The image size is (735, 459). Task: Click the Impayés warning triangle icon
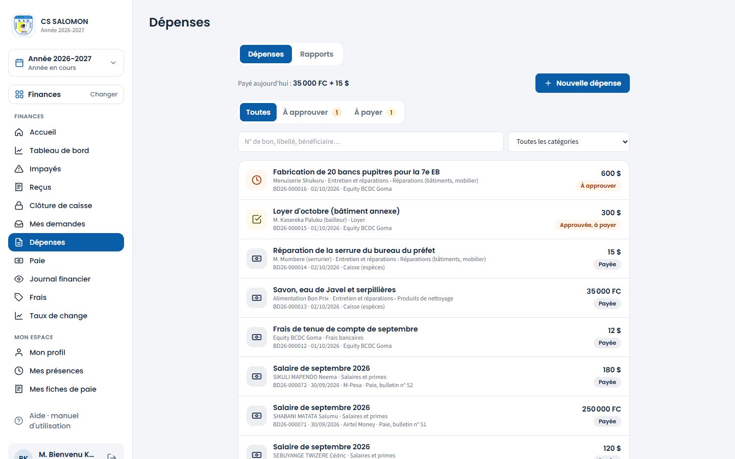[x=19, y=169]
